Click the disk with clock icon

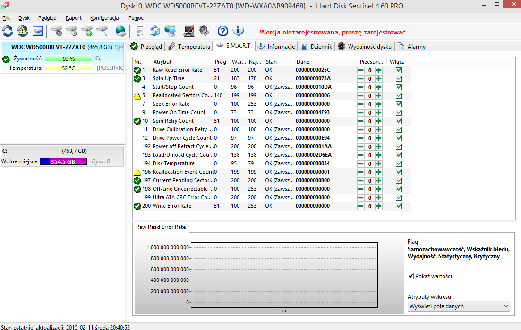tap(72, 31)
